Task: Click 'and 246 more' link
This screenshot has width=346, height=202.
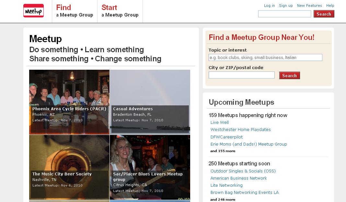Action: click(223, 200)
